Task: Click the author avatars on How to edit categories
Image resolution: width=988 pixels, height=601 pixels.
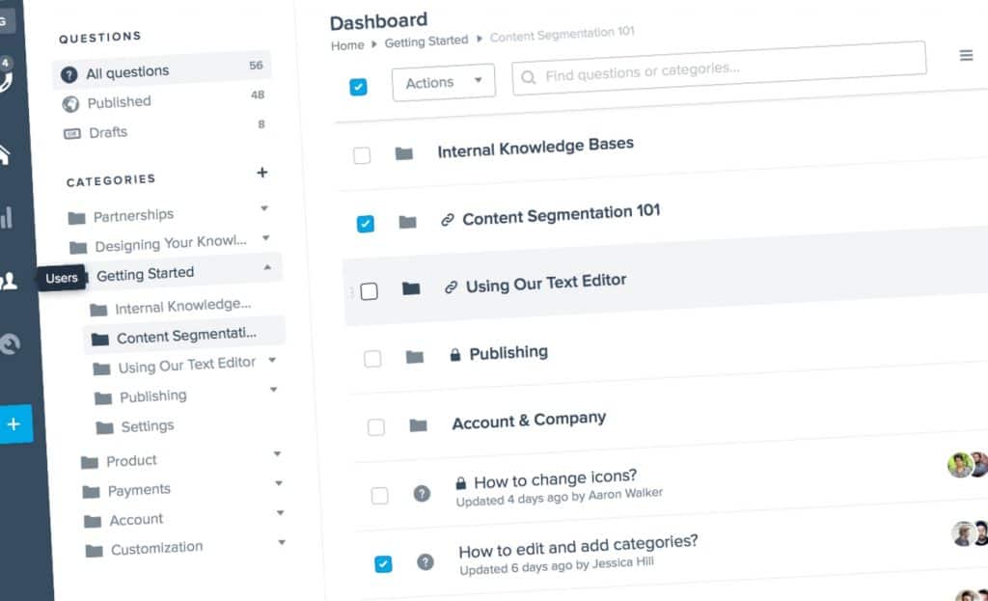Action: click(971, 533)
